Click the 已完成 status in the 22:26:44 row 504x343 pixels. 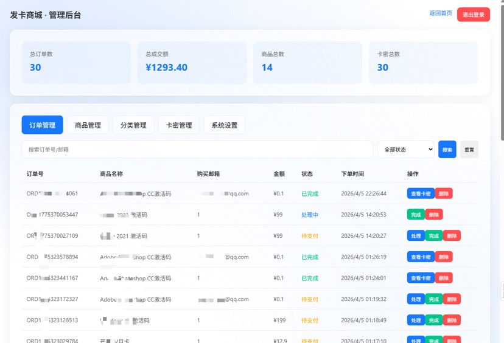point(310,193)
